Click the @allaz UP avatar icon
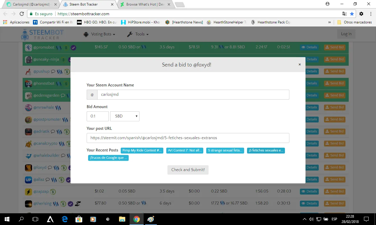Viewport: 376px width, 225px height. [28, 180]
